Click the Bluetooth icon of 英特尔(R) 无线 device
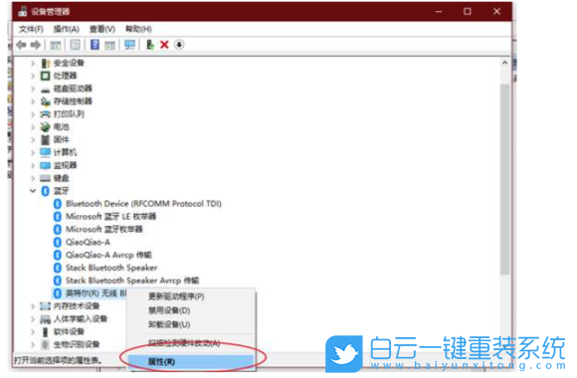This screenshot has height=378, width=577. click(x=58, y=293)
